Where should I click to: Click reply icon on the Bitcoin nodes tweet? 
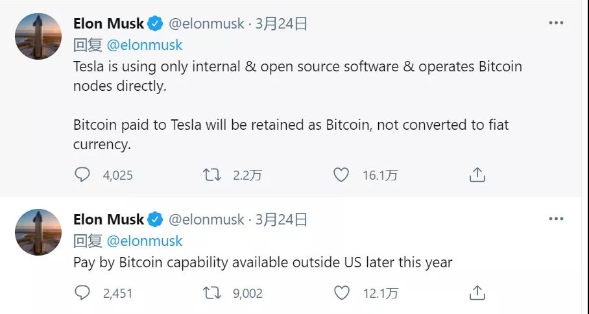click(82, 175)
